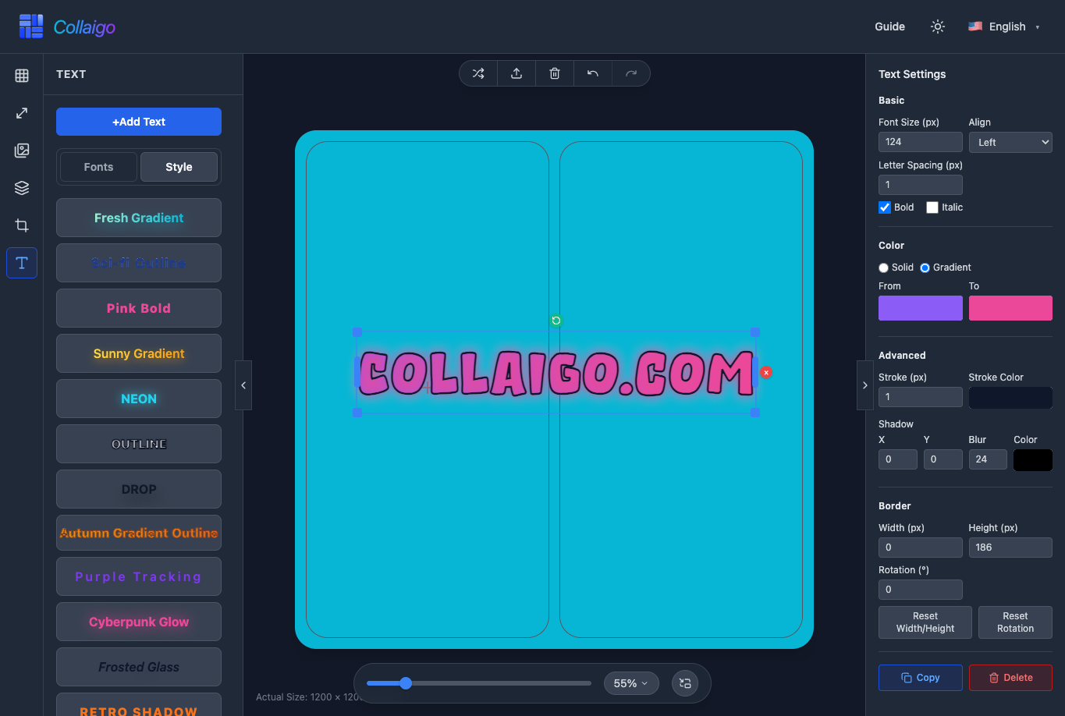This screenshot has height=716, width=1065.
Task: Select the Text sidebar tool
Action: coord(22,263)
